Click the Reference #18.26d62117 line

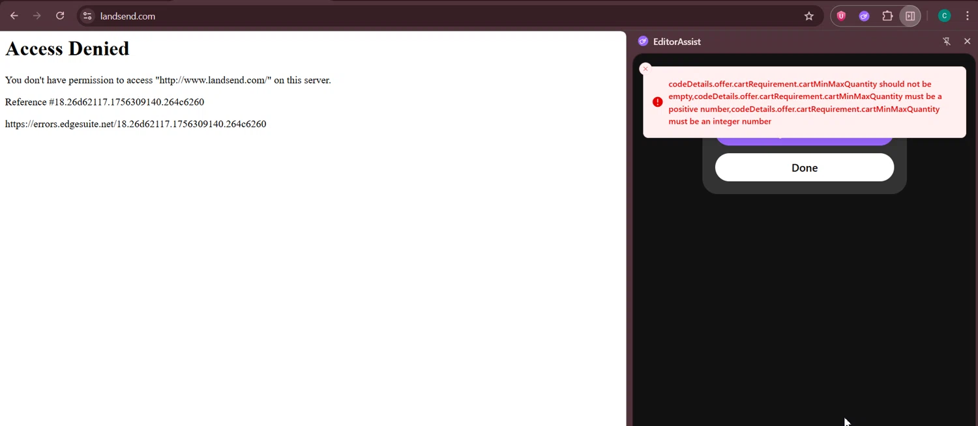point(104,102)
